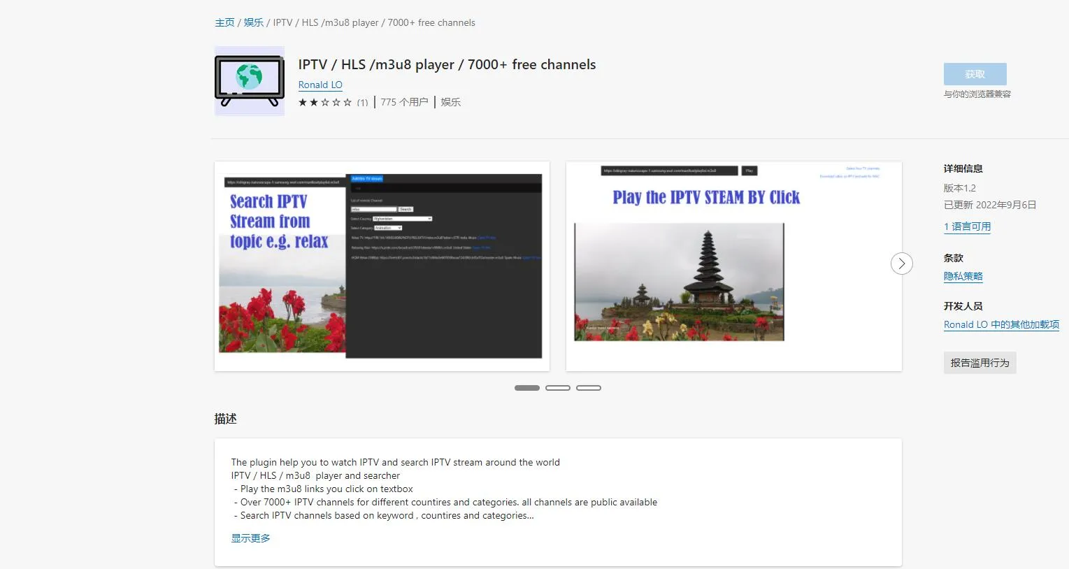The image size is (1069, 569).
Task: Click the 开发人员 heading
Action: [x=963, y=306]
